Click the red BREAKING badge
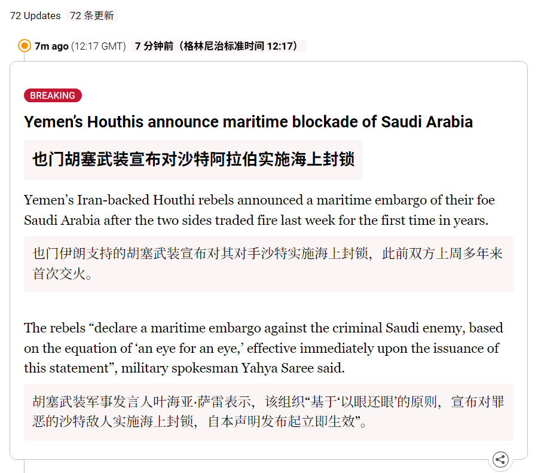541x473 pixels. [53, 95]
